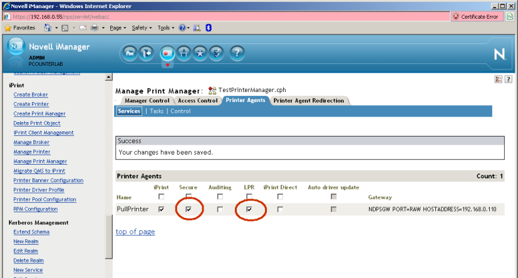Viewport: 518px width, 278px height.
Task: Click the Migrate QMS to iPrint link
Action: 39,171
